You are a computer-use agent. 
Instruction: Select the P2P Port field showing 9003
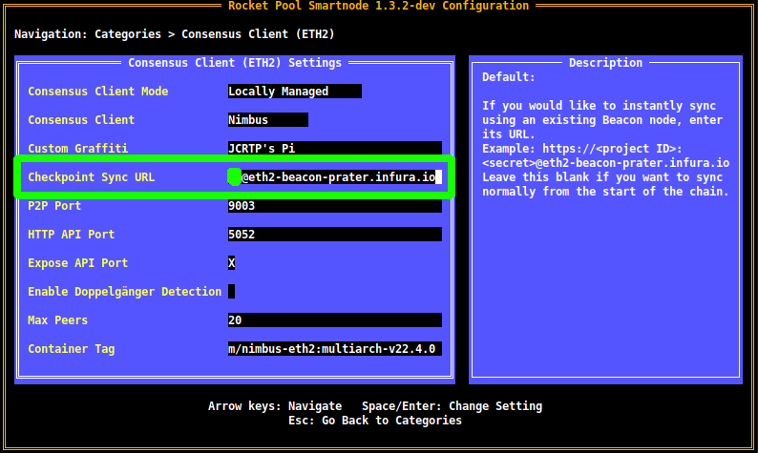click(334, 206)
